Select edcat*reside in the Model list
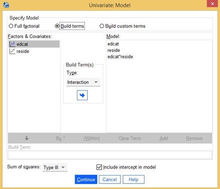 tap(120, 57)
